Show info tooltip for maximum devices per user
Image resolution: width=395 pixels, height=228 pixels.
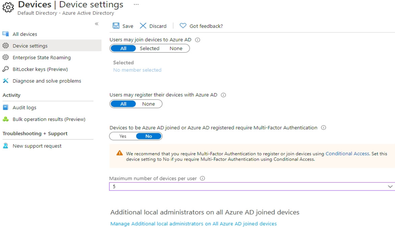[202, 178]
